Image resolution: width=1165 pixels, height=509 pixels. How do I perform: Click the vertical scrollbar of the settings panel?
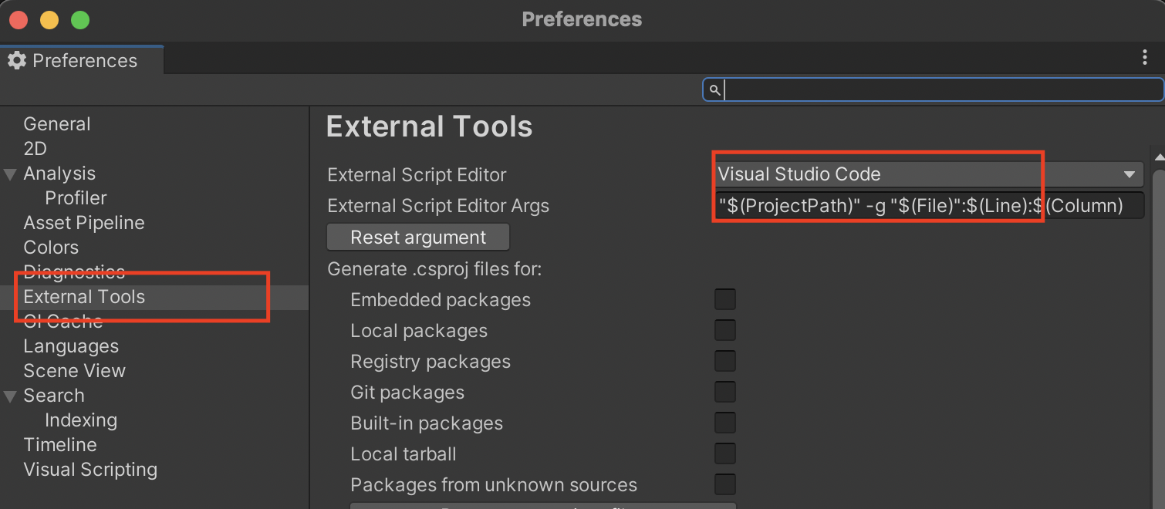point(1158,339)
